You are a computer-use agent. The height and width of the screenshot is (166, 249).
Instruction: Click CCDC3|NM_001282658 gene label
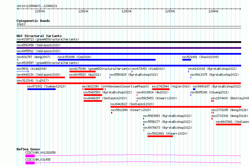(x=40, y=153)
